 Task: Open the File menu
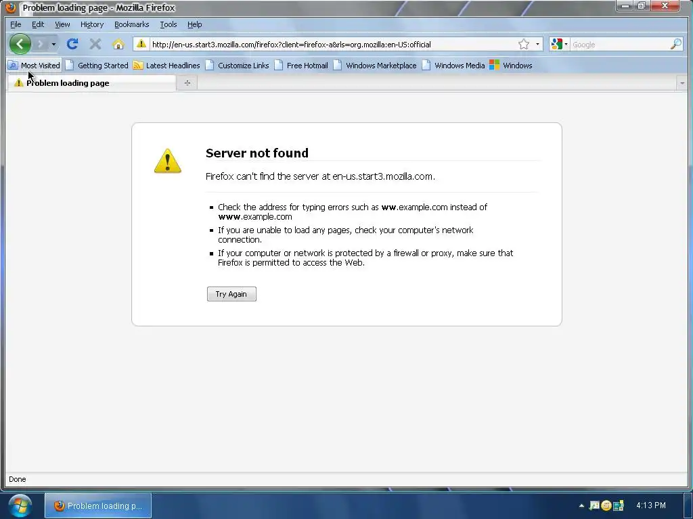(x=16, y=24)
